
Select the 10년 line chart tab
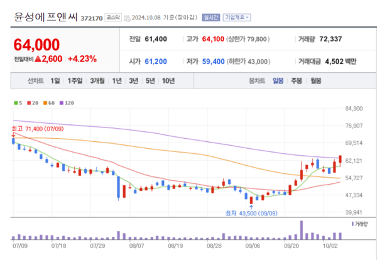coord(168,81)
